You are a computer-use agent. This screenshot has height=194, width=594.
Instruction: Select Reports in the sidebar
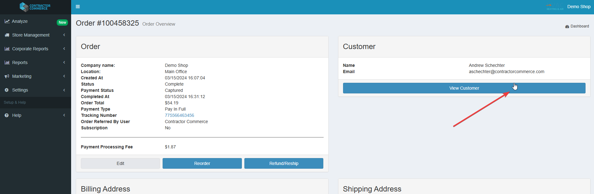[x=35, y=62]
